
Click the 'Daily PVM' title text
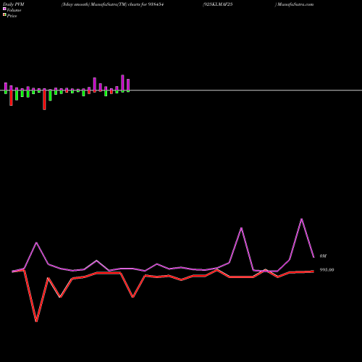(14, 4)
